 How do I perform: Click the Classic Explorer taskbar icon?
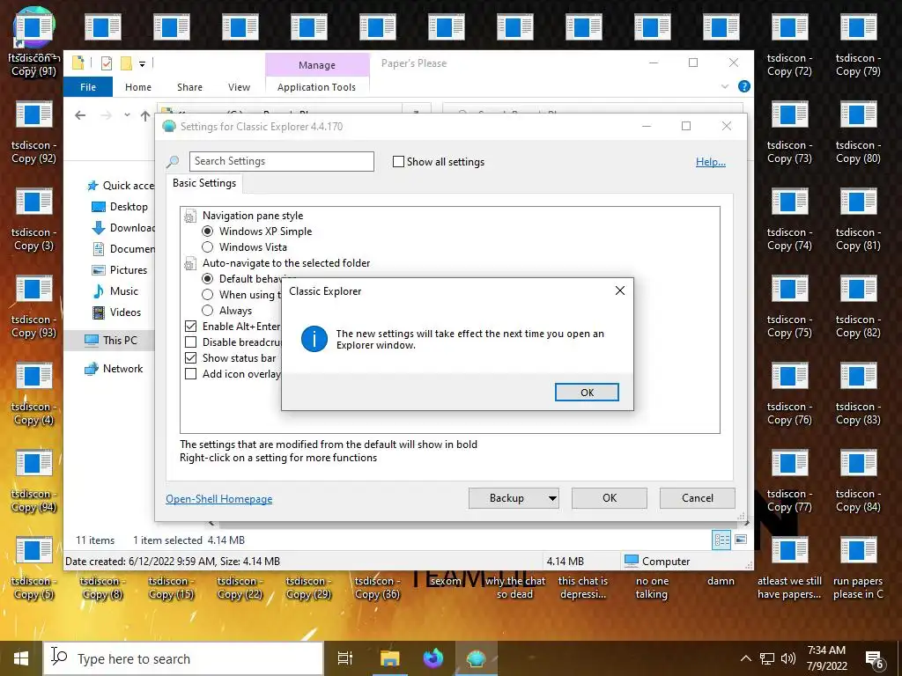477,658
